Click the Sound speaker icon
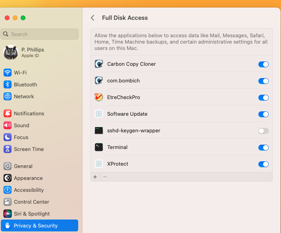 (x=8, y=125)
